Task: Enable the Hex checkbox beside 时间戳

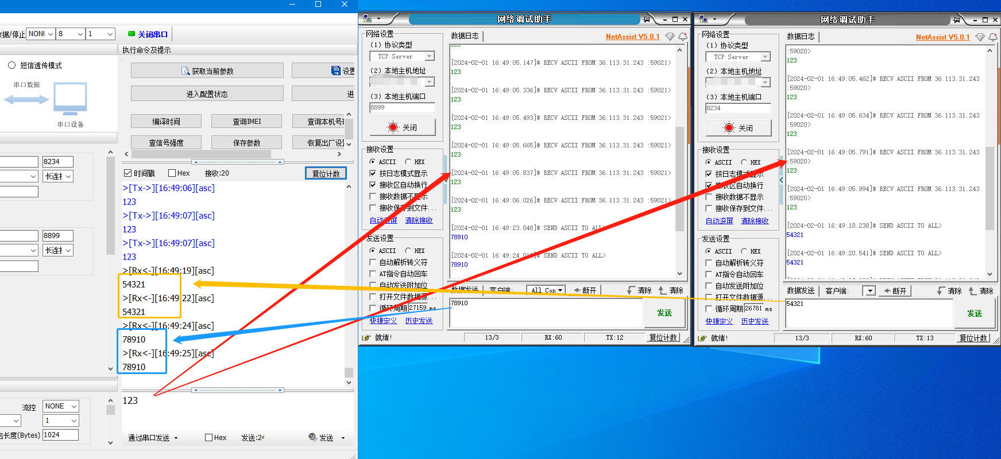Action: point(172,173)
